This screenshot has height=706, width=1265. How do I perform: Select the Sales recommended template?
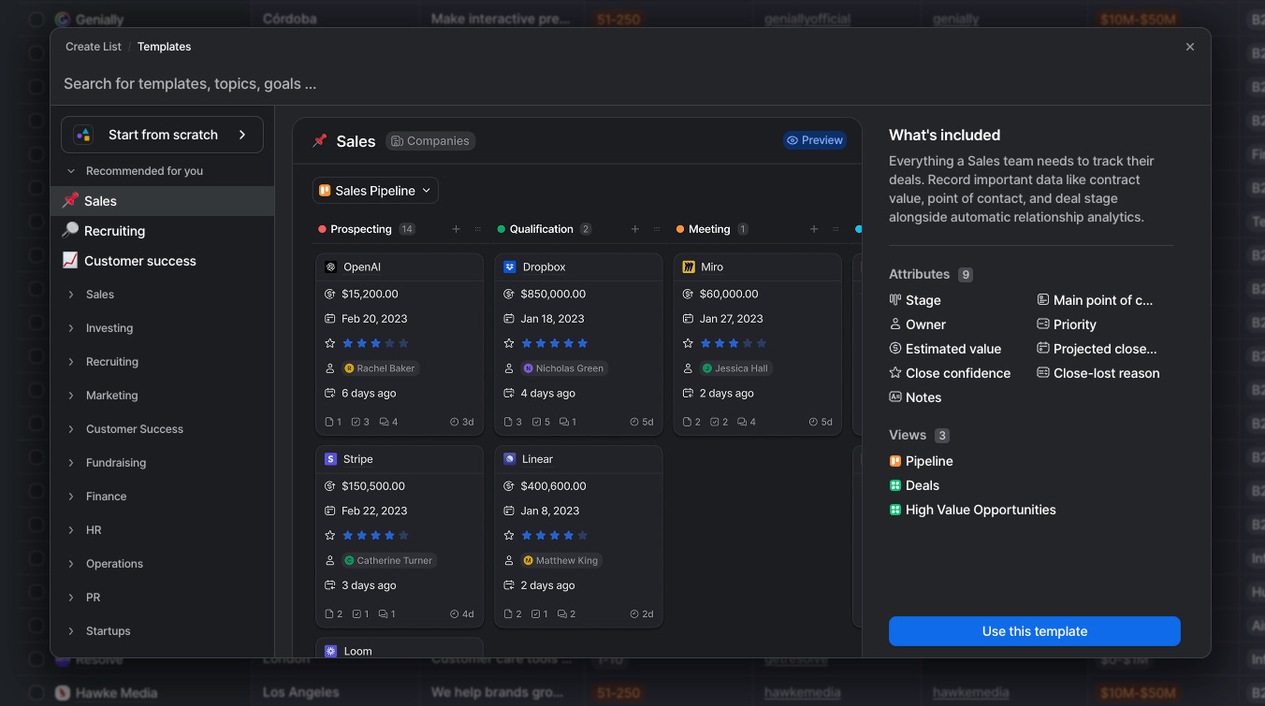click(163, 201)
